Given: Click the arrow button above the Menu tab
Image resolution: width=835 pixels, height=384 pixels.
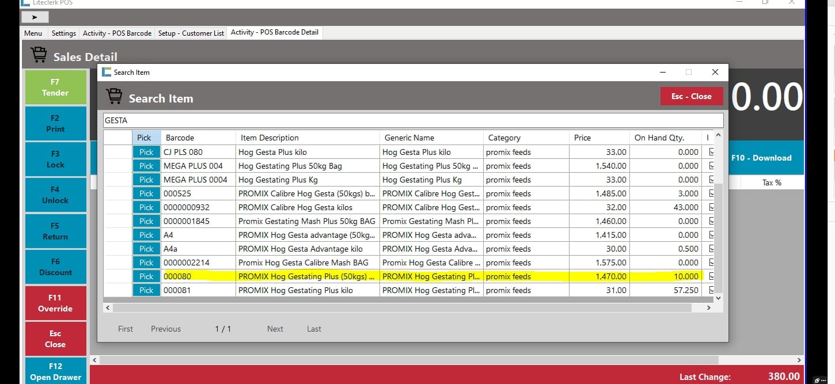Looking at the screenshot, I should [x=35, y=17].
